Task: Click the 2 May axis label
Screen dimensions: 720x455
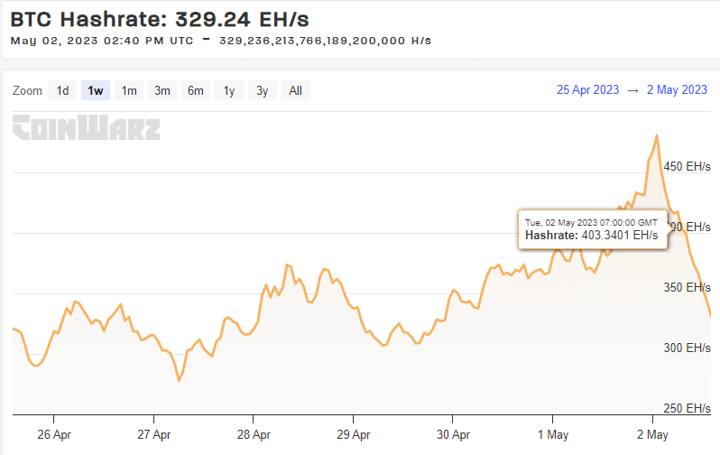Action: [652, 434]
